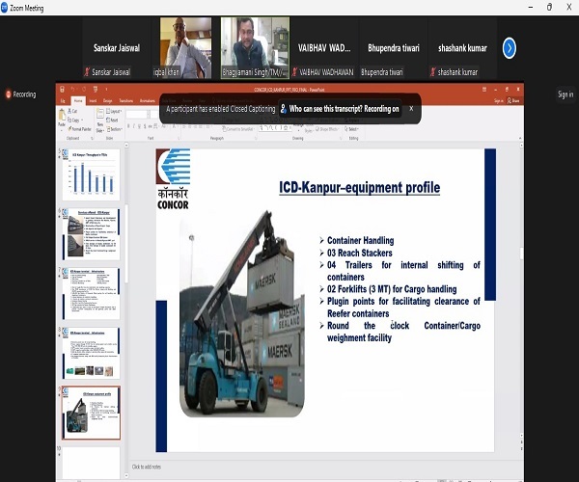Select slide 7 thumbnail in slide panel
The height and width of the screenshot is (482, 579).
pyautogui.click(x=91, y=294)
